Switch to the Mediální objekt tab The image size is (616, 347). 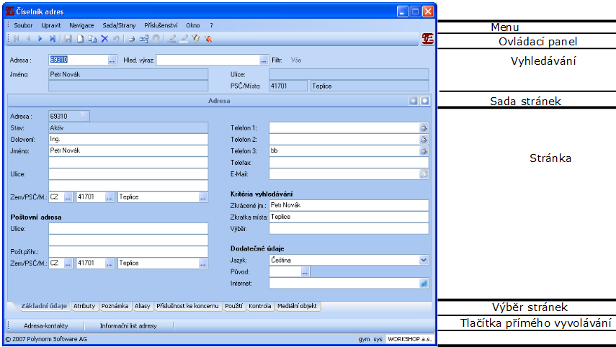297,306
